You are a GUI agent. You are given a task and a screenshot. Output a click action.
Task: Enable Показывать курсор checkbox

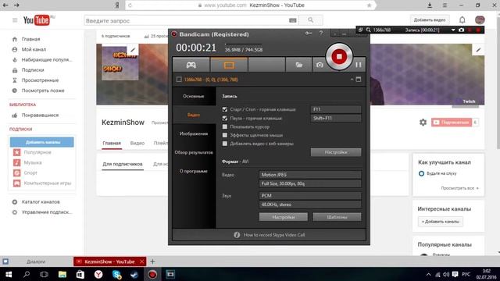click(x=225, y=126)
